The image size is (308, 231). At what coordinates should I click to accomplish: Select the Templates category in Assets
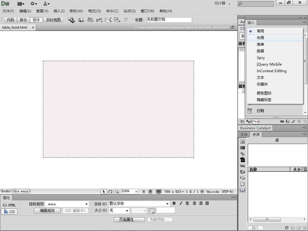(243, 184)
